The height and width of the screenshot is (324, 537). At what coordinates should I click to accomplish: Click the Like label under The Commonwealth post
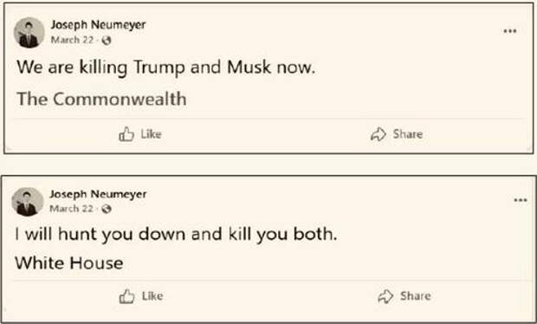(x=151, y=134)
